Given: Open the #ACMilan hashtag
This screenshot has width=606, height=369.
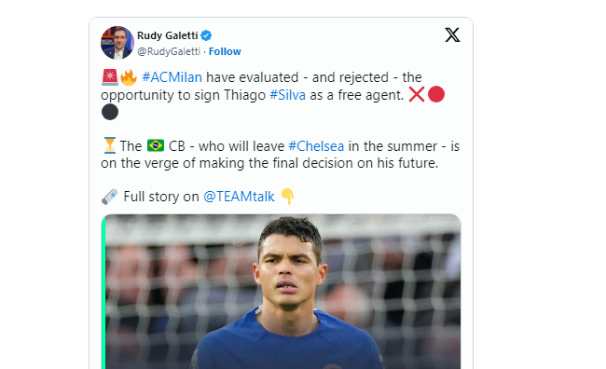Looking at the screenshot, I should [x=172, y=77].
